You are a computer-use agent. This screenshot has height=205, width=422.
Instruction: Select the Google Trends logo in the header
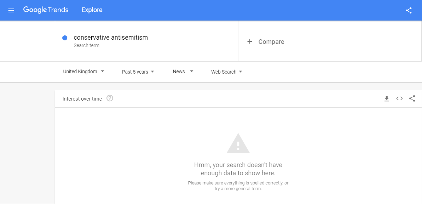46,10
